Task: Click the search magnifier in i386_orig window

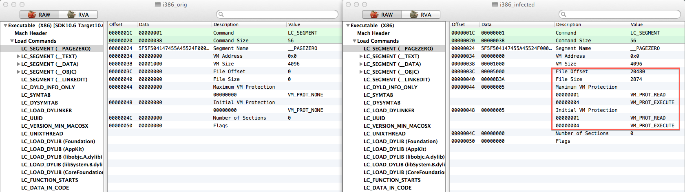Action: click(221, 14)
